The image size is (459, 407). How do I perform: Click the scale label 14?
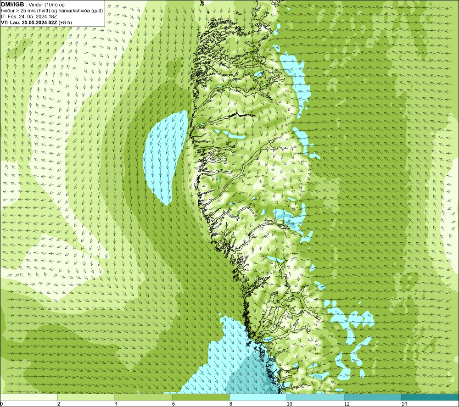pos(404,404)
